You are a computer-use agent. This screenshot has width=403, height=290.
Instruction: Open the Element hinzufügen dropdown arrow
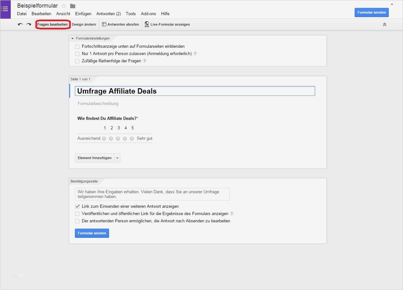(x=117, y=158)
